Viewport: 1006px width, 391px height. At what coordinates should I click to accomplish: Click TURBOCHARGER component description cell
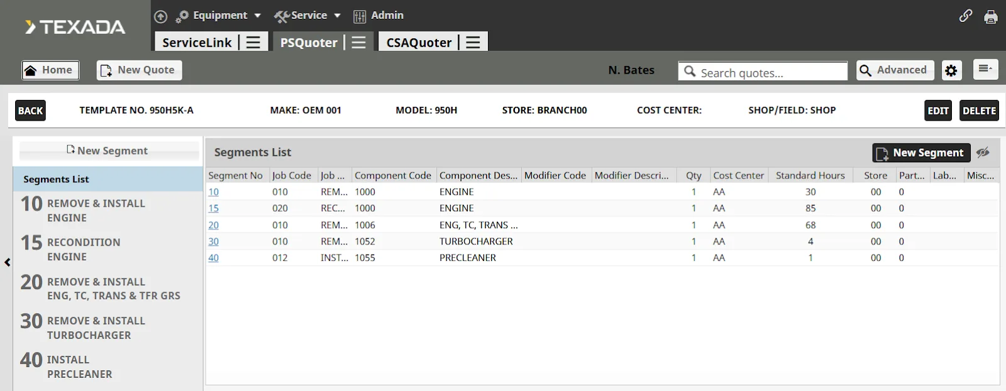[x=476, y=241]
